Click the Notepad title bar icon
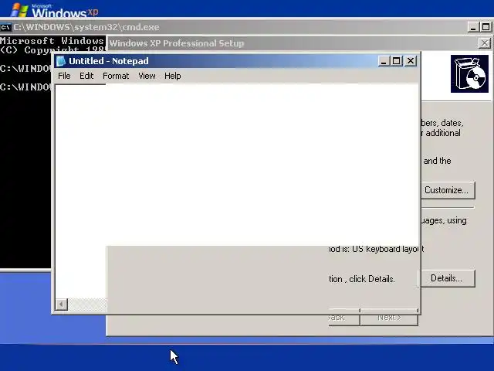 (x=61, y=61)
